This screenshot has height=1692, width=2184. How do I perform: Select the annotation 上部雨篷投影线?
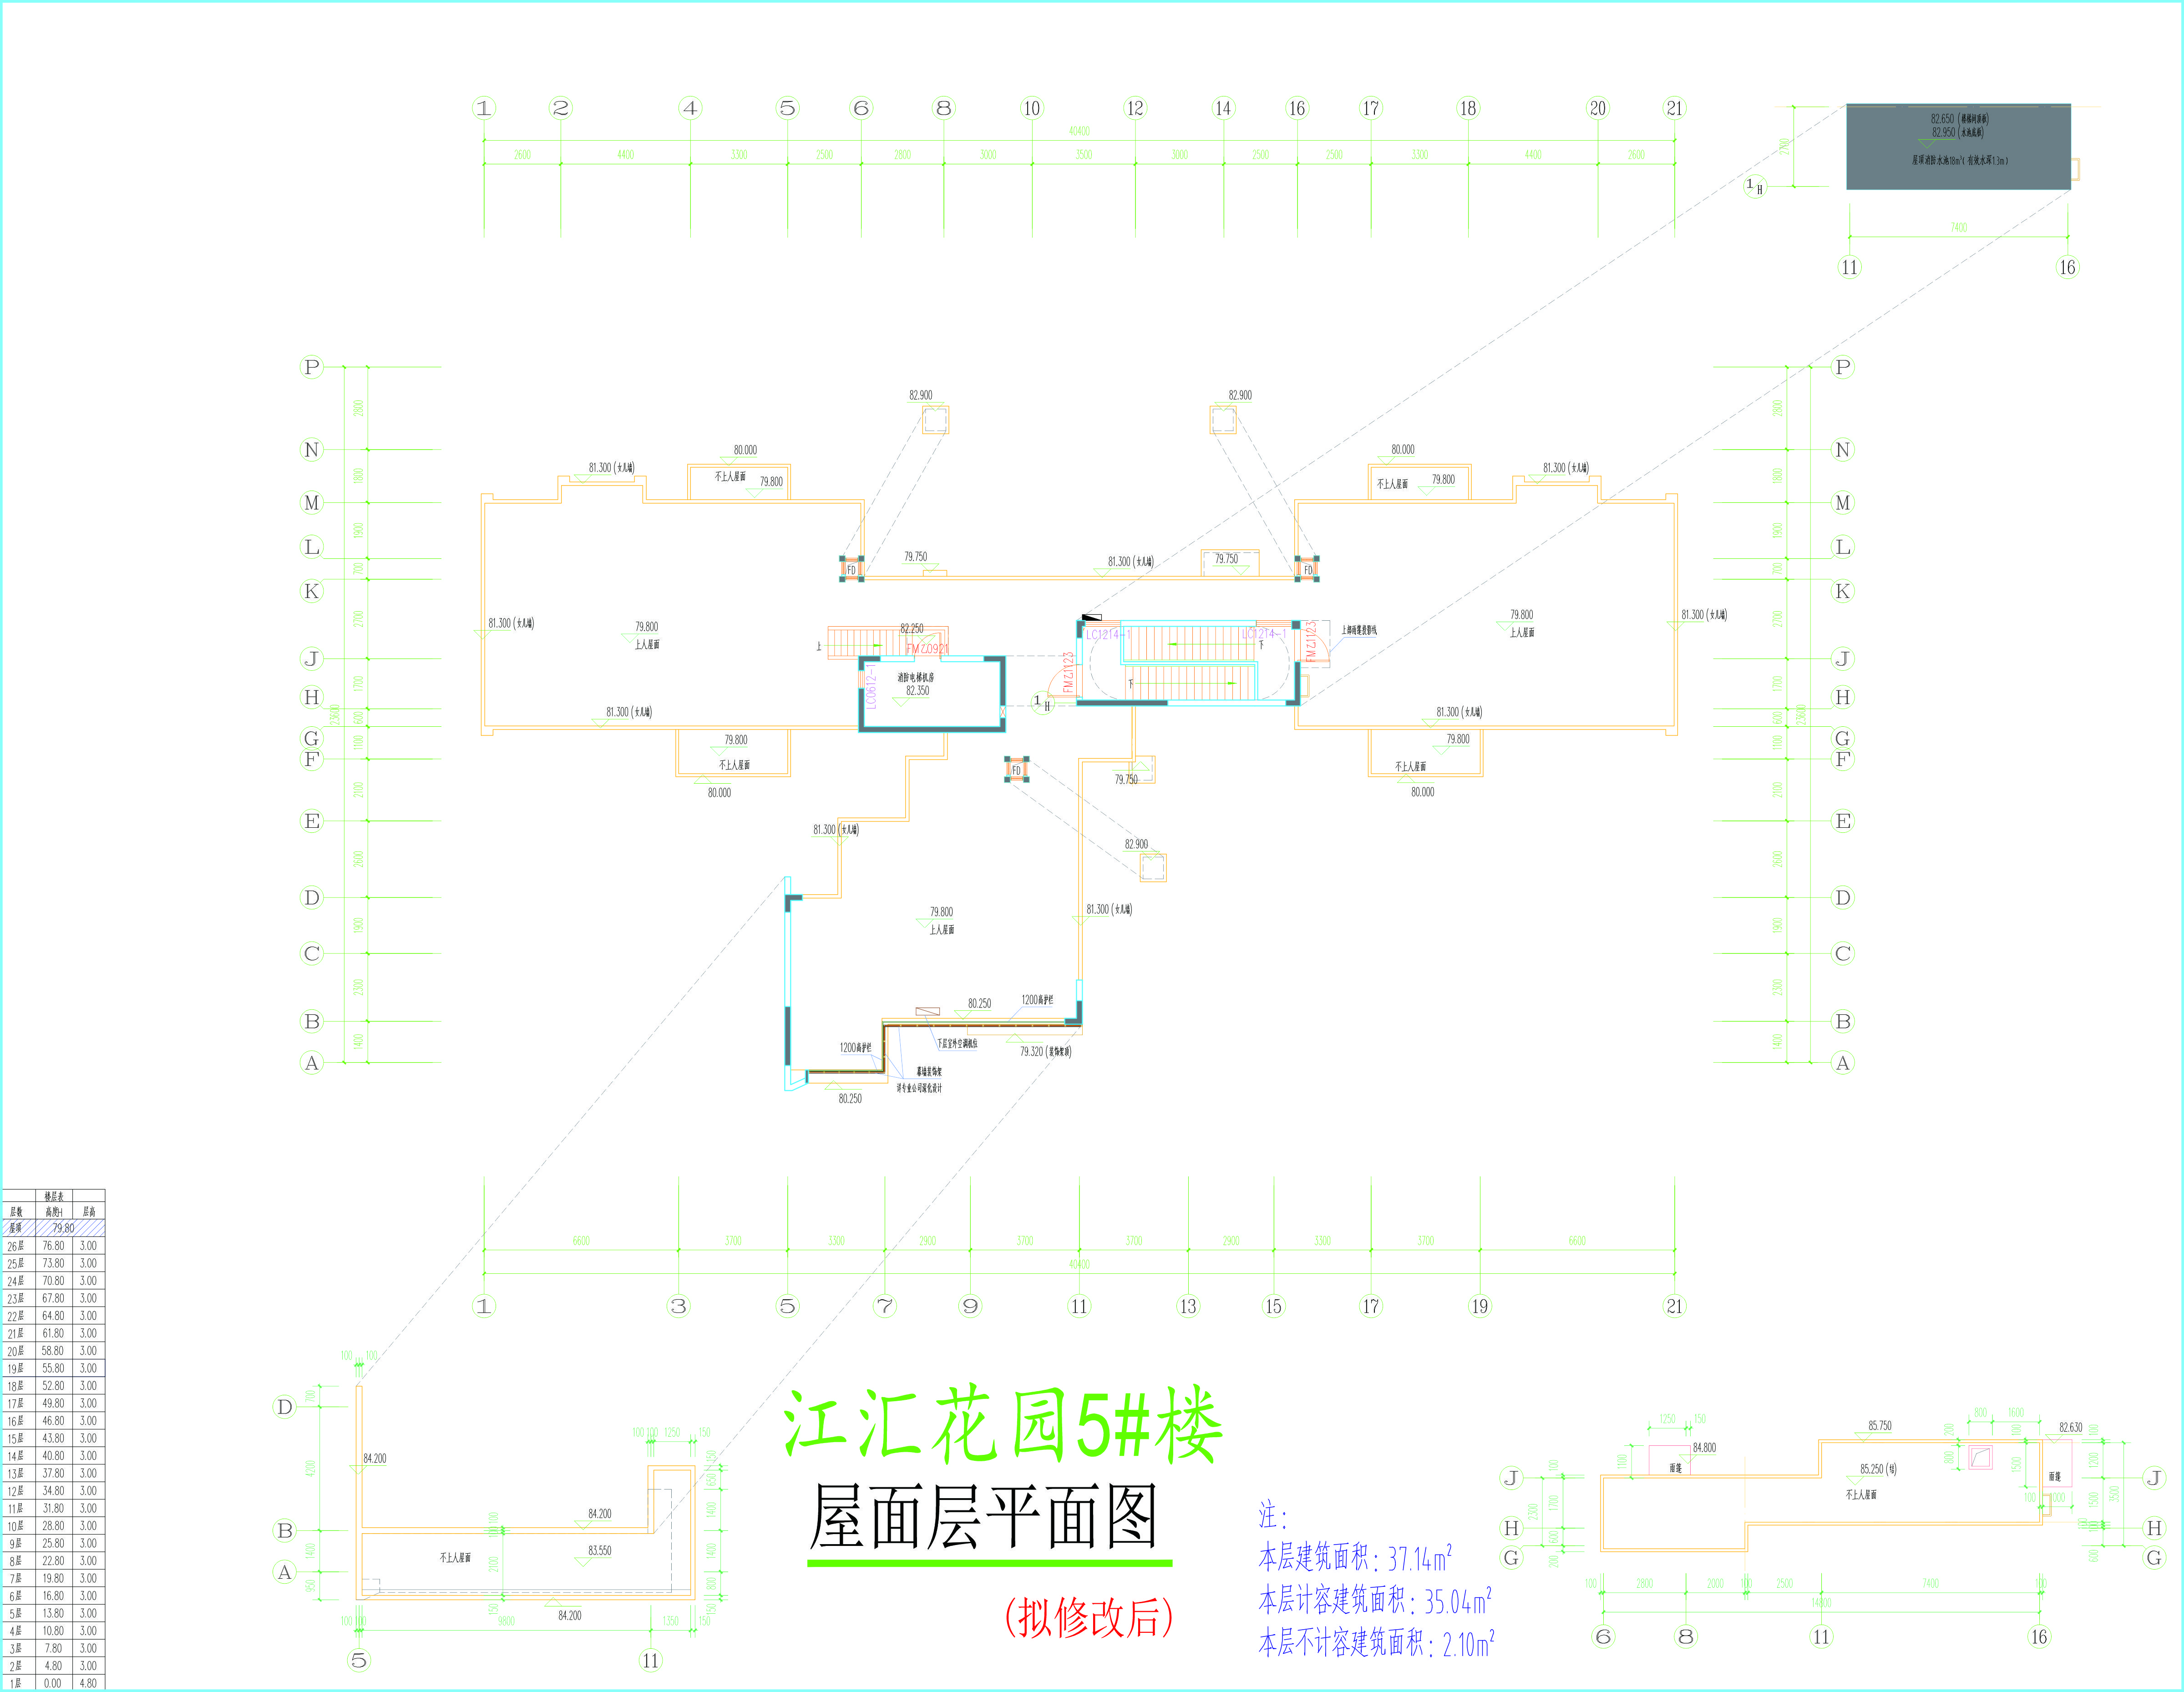[1359, 630]
